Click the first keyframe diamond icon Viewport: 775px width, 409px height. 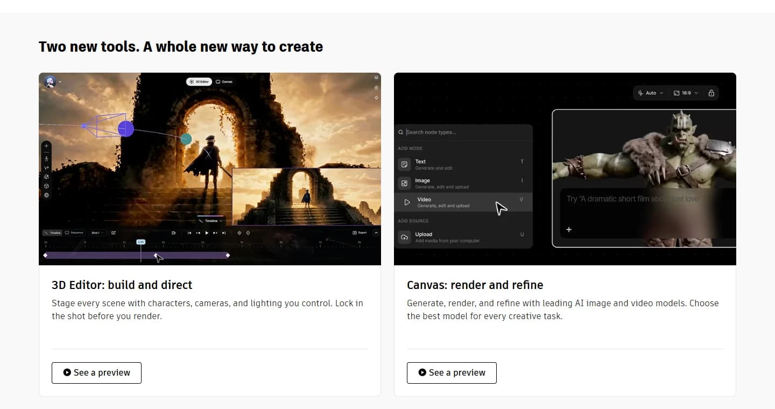coord(239,233)
